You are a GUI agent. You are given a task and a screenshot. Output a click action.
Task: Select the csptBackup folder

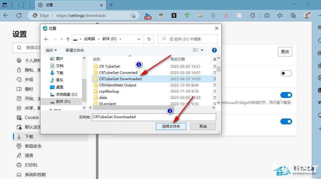pyautogui.click(x=109, y=91)
